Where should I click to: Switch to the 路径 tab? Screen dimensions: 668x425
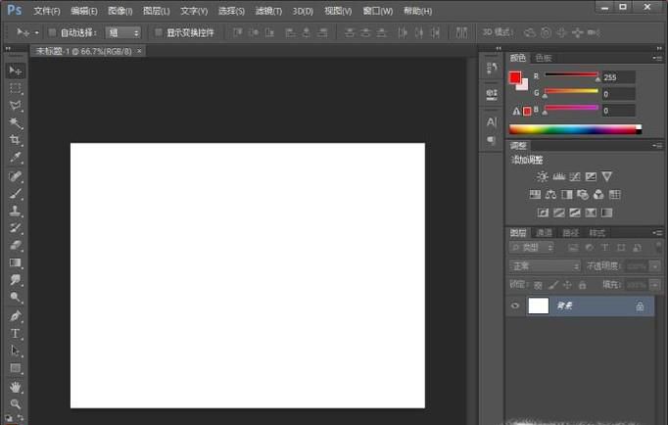(570, 232)
